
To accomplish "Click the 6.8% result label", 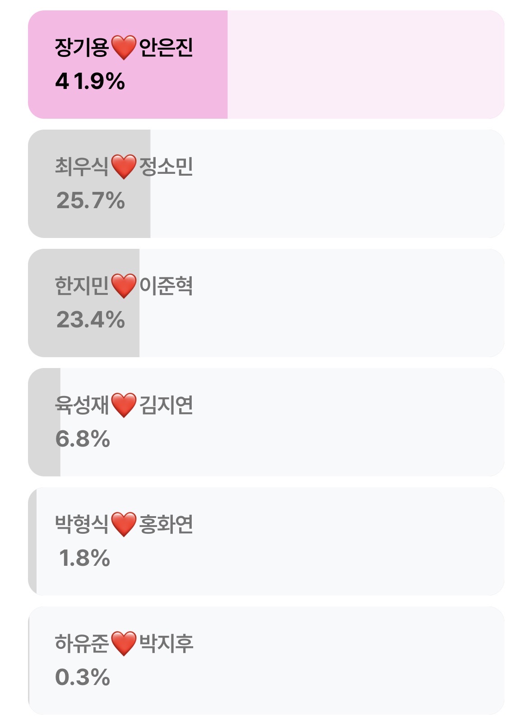I will click(83, 439).
